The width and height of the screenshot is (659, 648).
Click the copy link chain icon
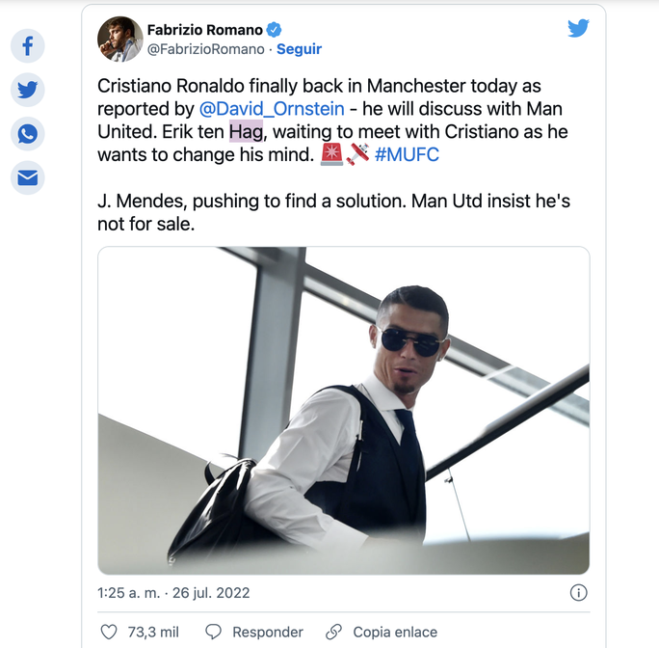(333, 633)
